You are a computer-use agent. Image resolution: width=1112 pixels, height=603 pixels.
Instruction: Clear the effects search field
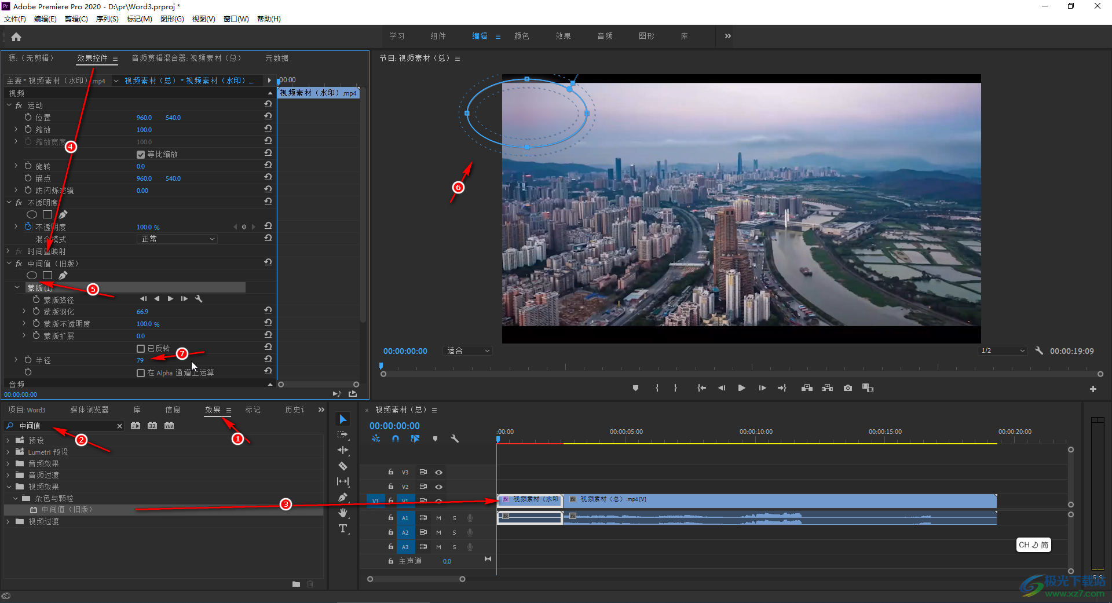[x=119, y=426]
